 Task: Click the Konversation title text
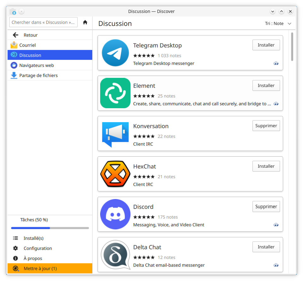151,126
